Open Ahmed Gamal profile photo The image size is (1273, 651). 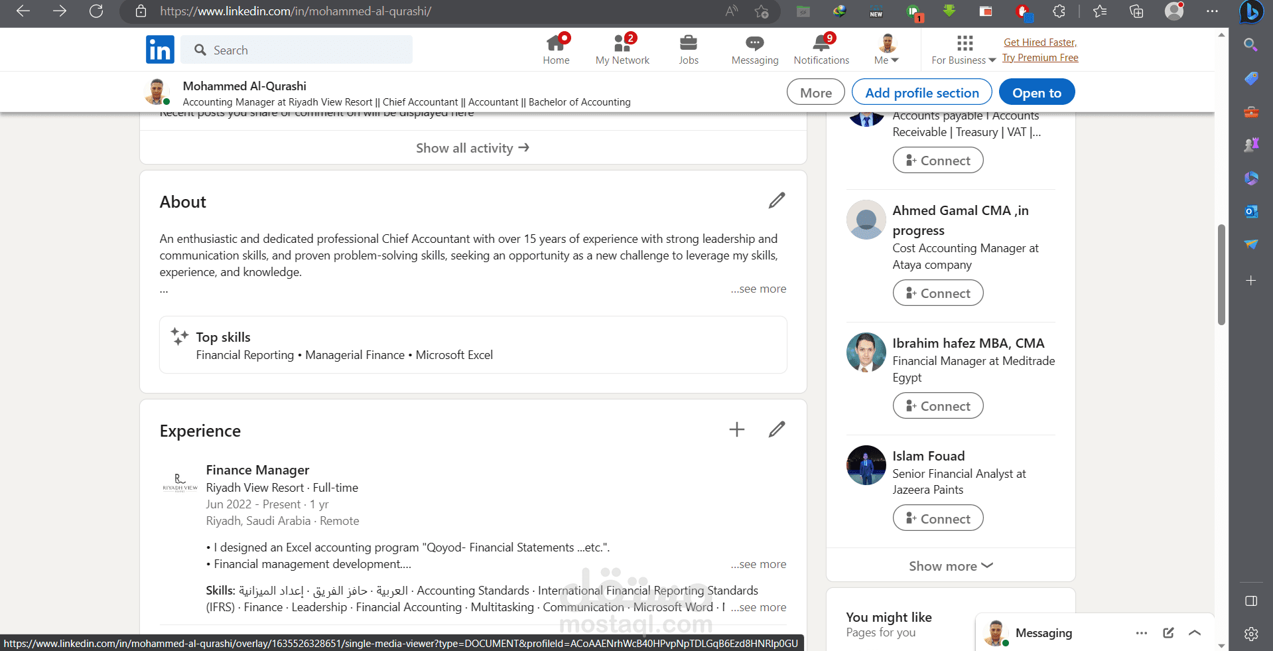[x=866, y=220]
